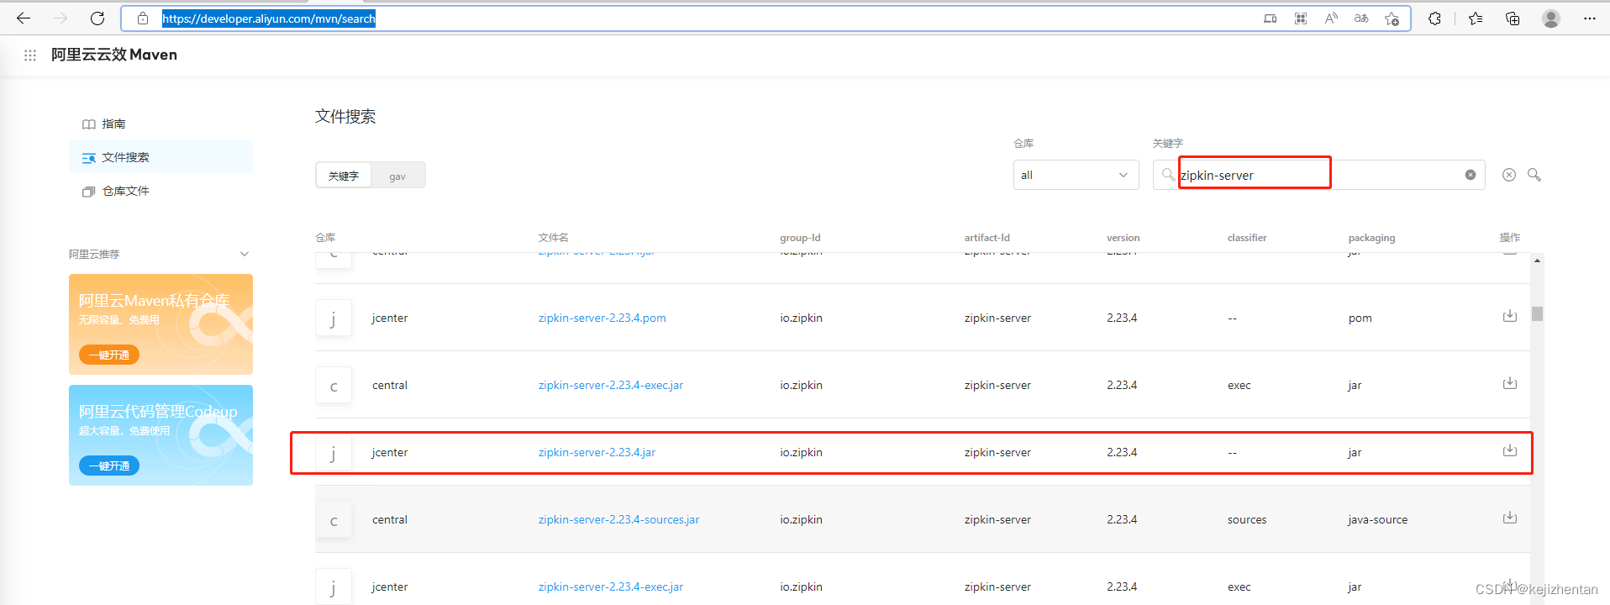Image resolution: width=1610 pixels, height=605 pixels.
Task: Open the app grid icon beside 阿里云云效 Maven
Action: tap(30, 55)
